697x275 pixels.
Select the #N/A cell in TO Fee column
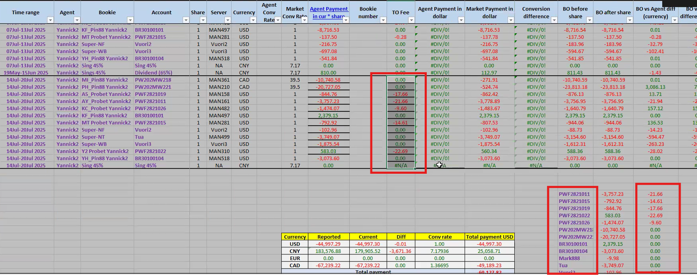[401, 165]
